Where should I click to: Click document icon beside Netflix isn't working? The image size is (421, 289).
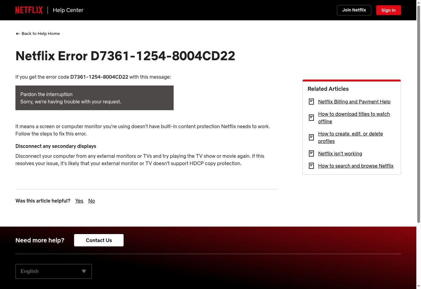click(x=311, y=154)
